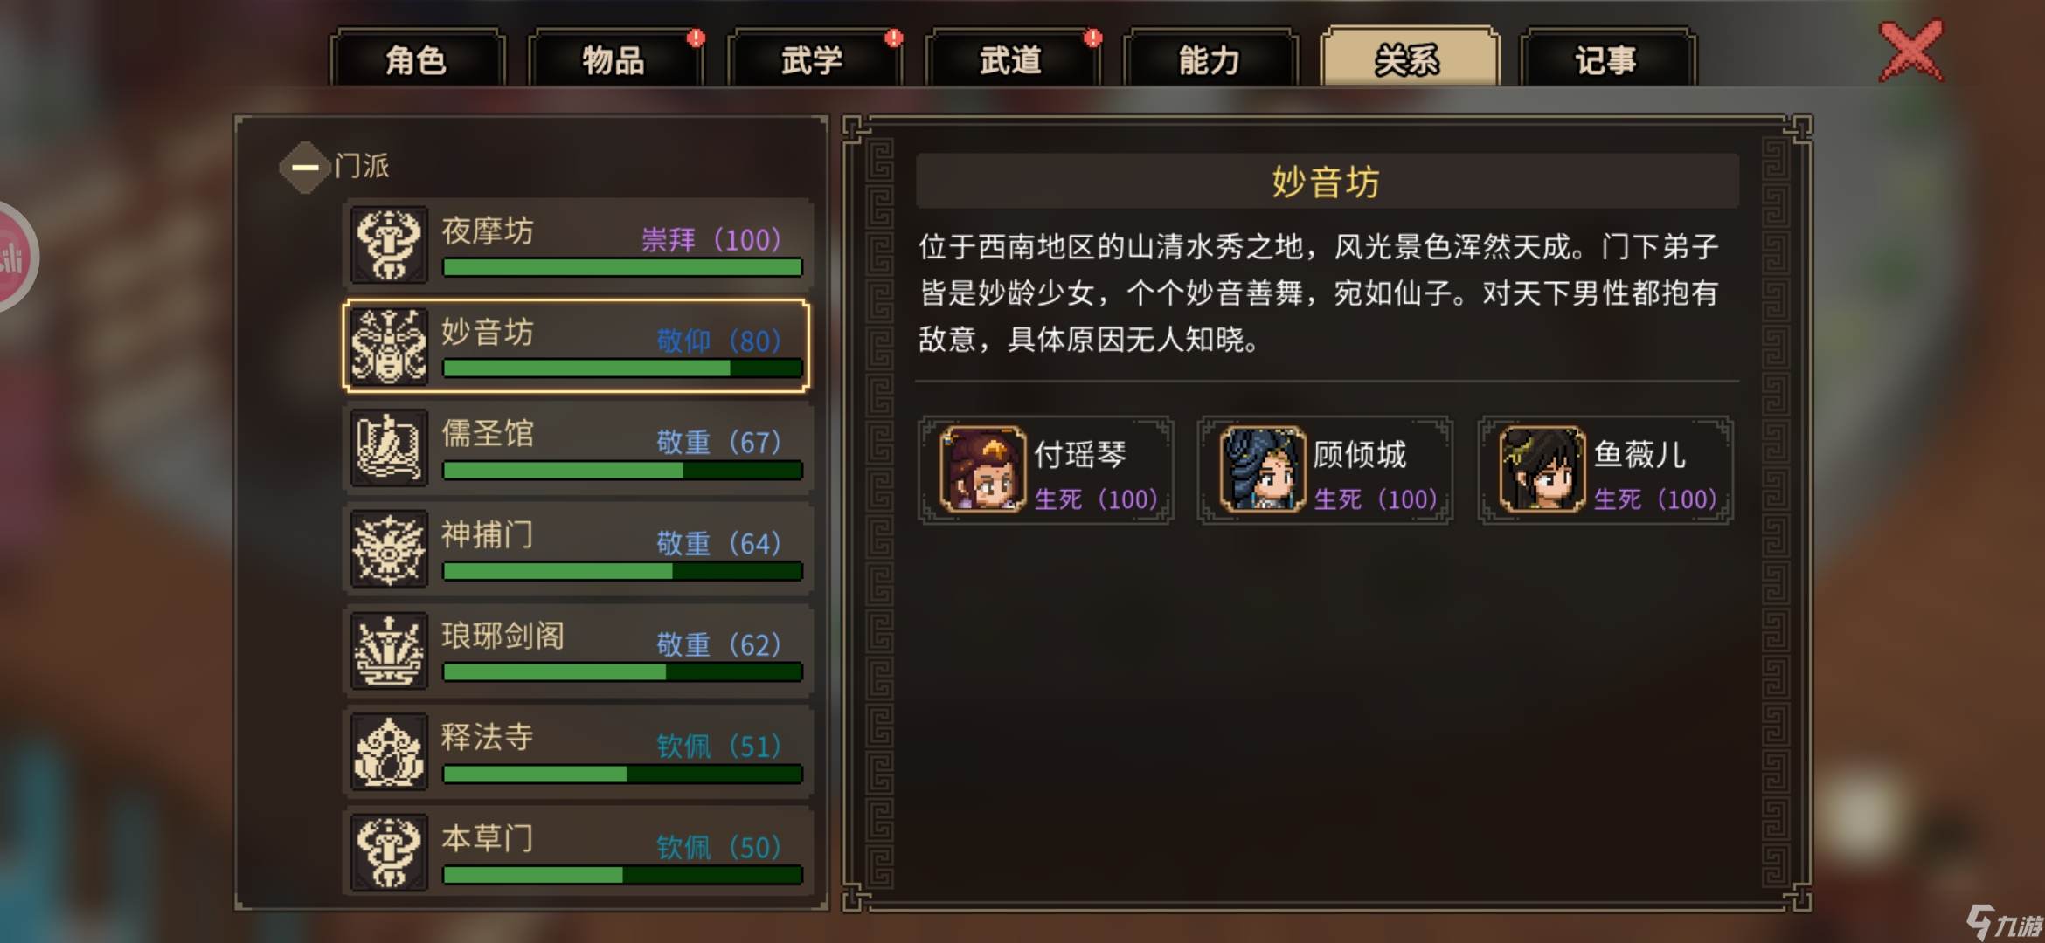Go to the 武学 tab
2045x943 pixels.
814,59
